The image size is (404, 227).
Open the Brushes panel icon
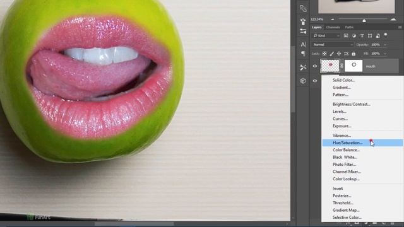point(303,21)
